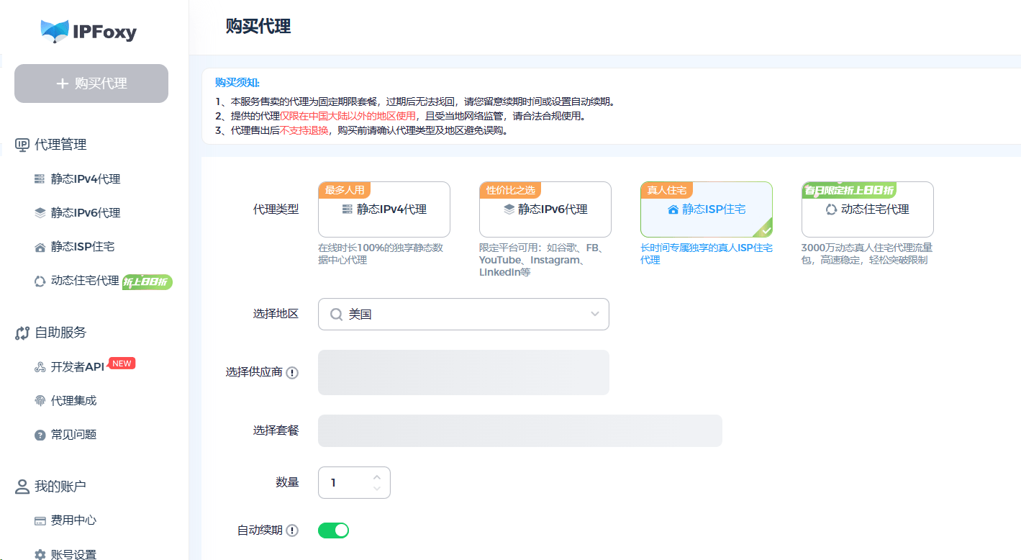
Task: Click the 费用中心 card icon
Action: pyautogui.click(x=40, y=521)
